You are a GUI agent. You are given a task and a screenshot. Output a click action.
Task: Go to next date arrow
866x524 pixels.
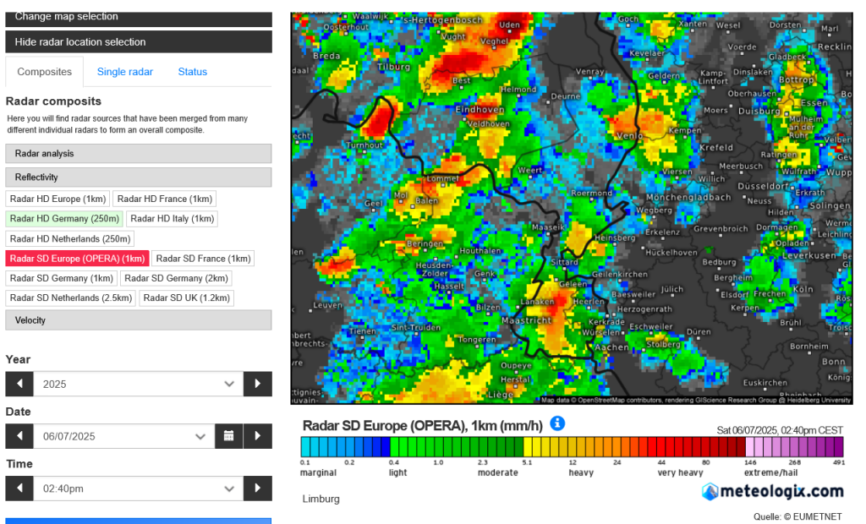pyautogui.click(x=258, y=436)
